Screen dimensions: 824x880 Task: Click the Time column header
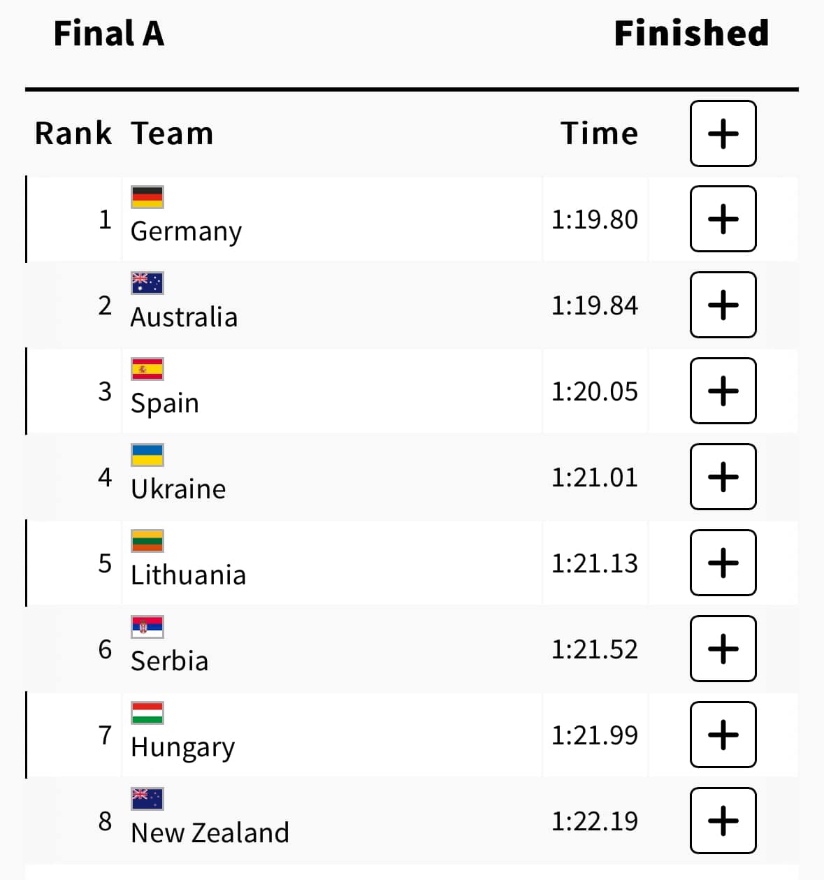point(600,133)
